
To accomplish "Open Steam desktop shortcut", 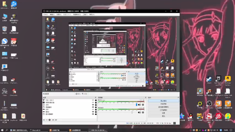I will tap(209, 80).
